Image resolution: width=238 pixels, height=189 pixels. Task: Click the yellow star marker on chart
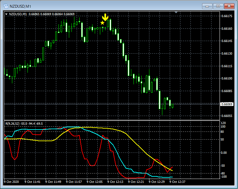point(103,23)
